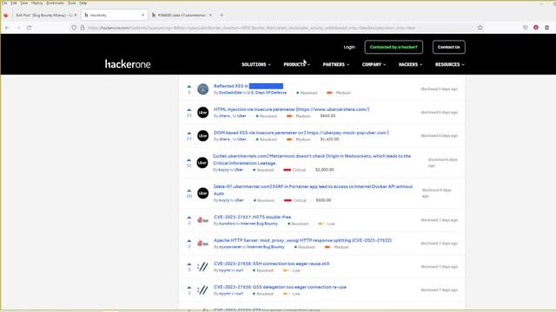Click Uber avatar beside Mattermost report
This screenshot has width=556, height=312.
pyautogui.click(x=202, y=163)
